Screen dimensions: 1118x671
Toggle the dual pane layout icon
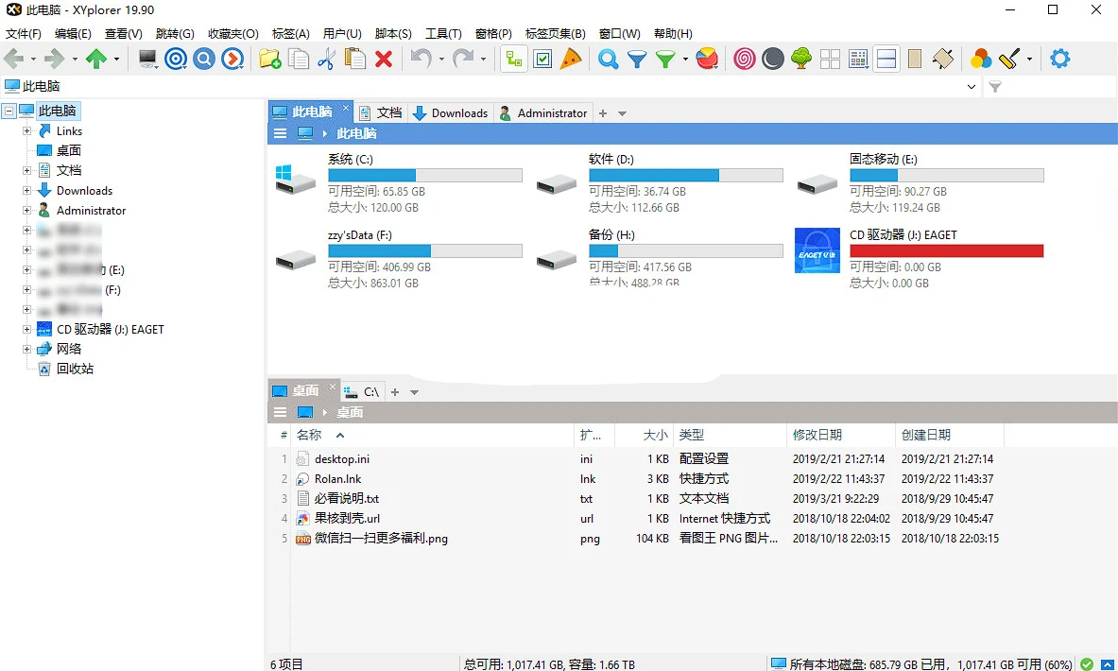click(x=886, y=59)
